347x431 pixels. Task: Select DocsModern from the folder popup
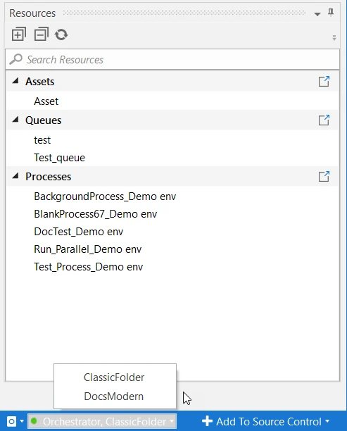[x=115, y=396]
